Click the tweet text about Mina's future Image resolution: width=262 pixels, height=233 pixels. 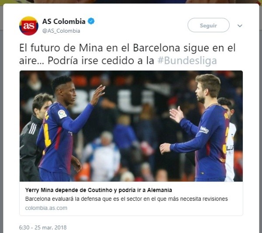click(128, 54)
